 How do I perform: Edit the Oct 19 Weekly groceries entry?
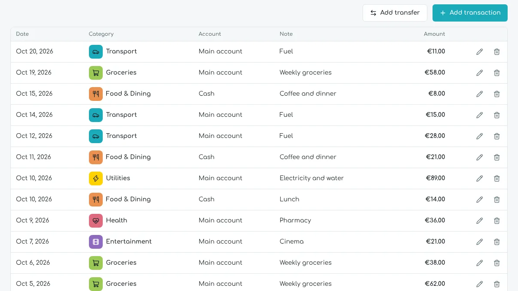click(x=480, y=73)
